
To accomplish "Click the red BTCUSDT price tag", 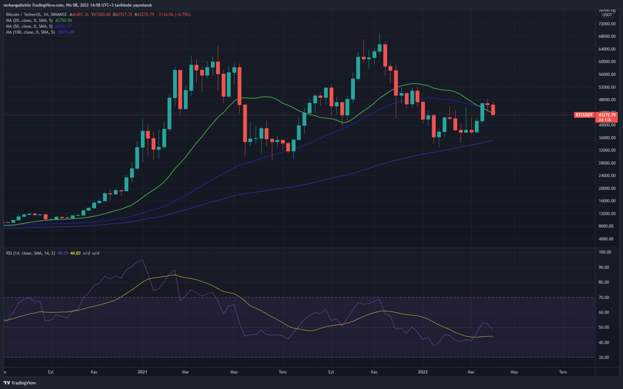I will point(584,115).
